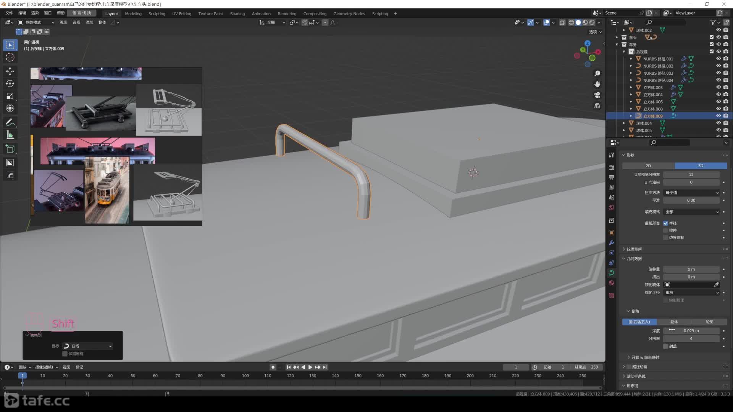Open the Material properties tab

coord(612,283)
